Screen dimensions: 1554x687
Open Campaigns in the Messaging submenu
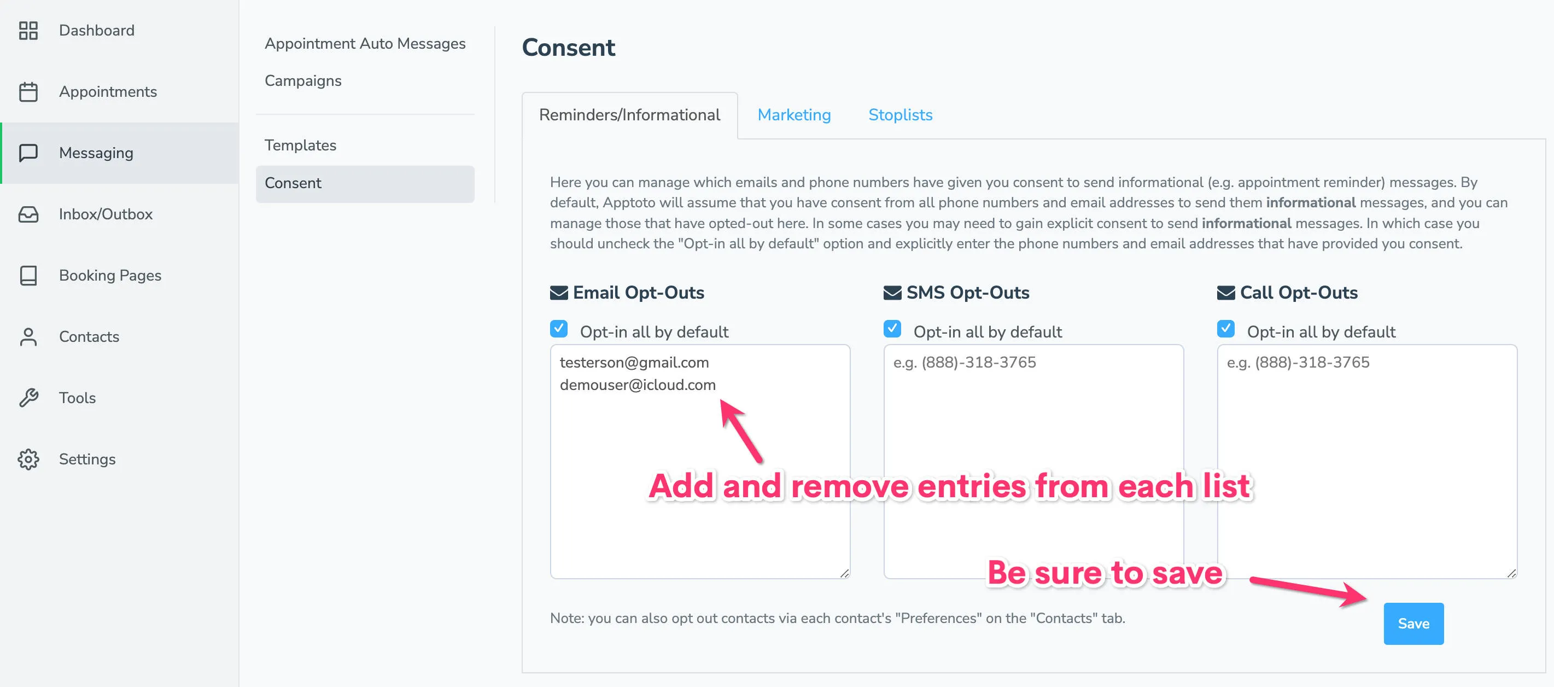coord(303,80)
